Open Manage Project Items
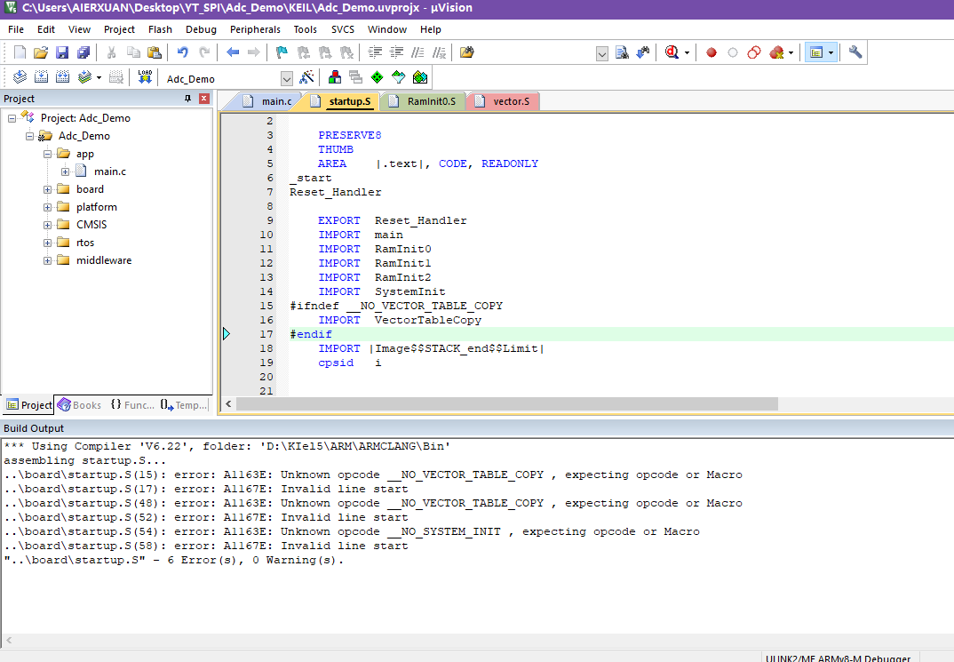Image resolution: width=954 pixels, height=662 pixels. 335,77
